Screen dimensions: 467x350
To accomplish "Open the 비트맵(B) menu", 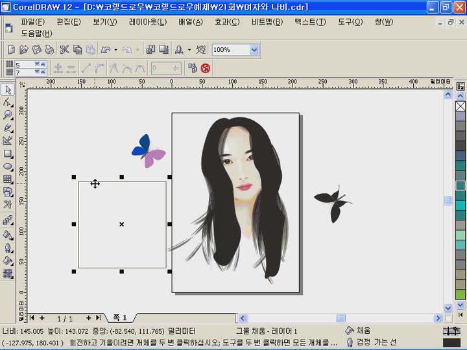I will [267, 22].
